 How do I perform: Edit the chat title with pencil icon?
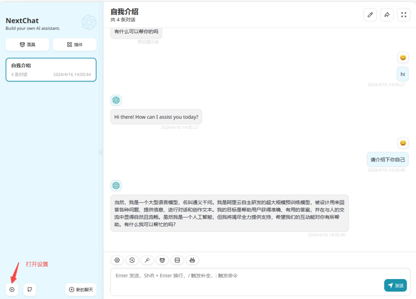370,15
